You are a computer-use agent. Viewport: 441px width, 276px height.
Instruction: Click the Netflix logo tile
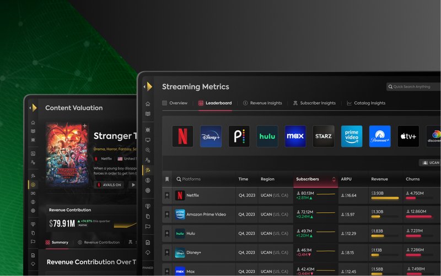(182, 136)
